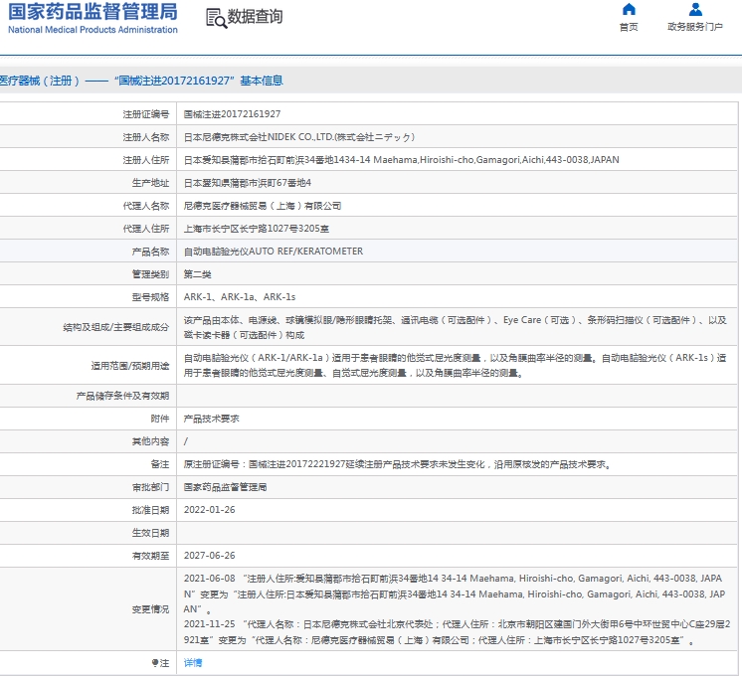The height and width of the screenshot is (678, 742).
Task: Select the structure composition text mentioning Eye Care
Action: [x=456, y=327]
